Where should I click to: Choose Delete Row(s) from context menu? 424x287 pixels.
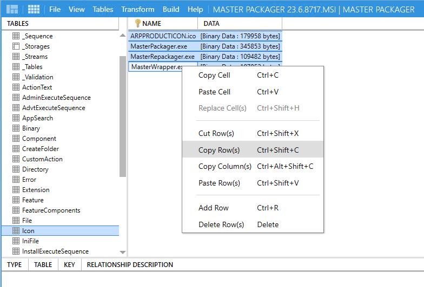click(253, 224)
